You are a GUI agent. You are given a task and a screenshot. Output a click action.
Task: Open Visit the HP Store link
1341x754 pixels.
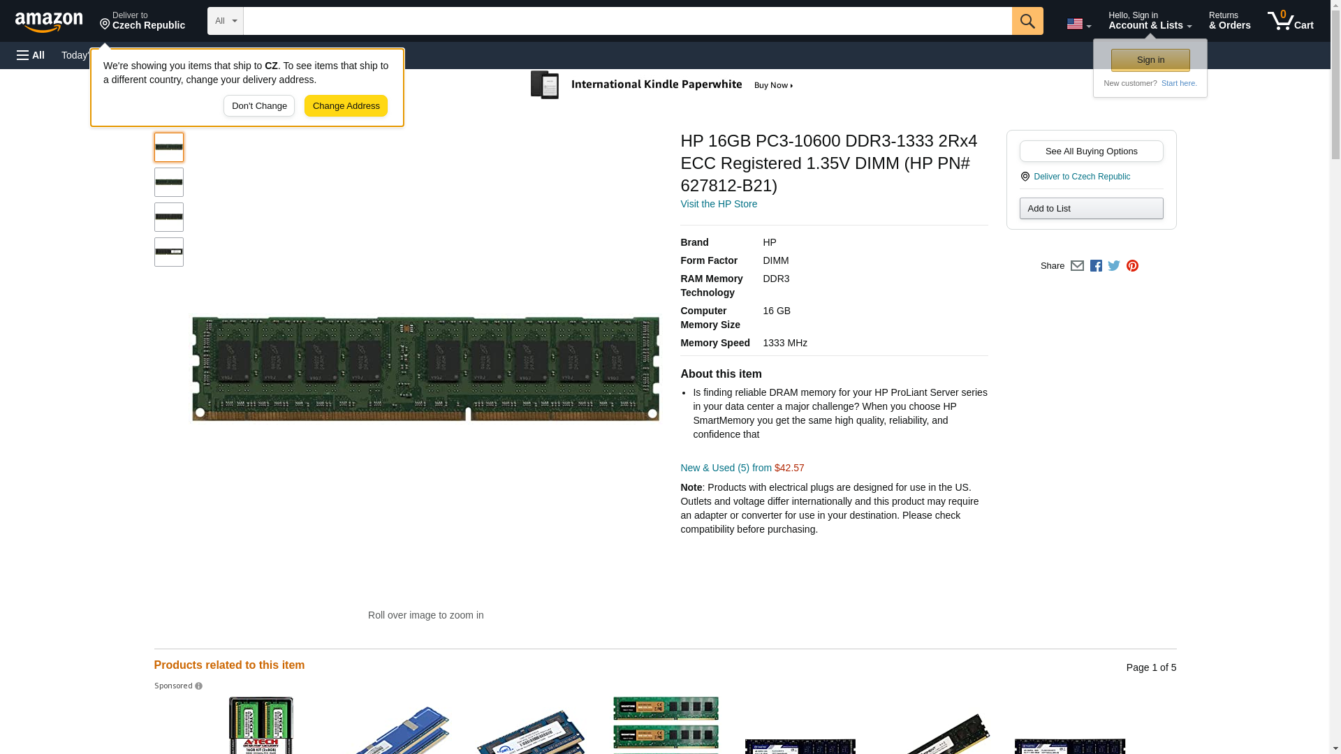tap(719, 205)
